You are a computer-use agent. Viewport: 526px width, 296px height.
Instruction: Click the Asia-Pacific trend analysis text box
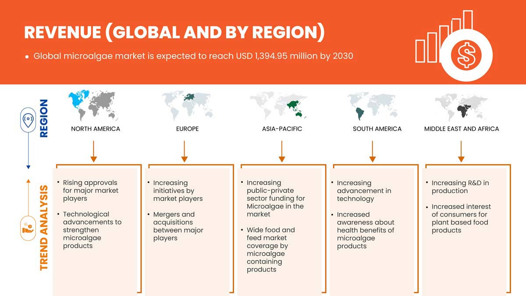pyautogui.click(x=281, y=228)
